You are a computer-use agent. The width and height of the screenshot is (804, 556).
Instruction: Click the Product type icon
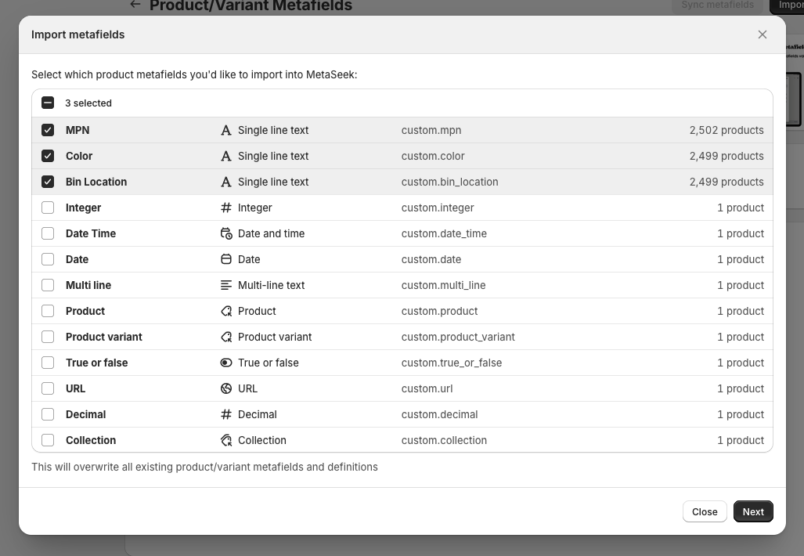[226, 311]
